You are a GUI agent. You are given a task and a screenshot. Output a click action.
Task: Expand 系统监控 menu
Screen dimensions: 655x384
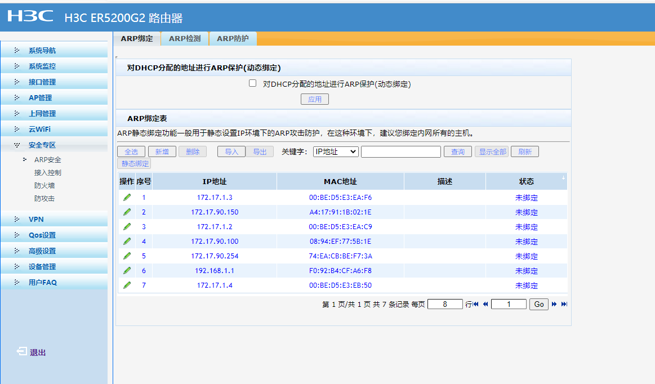pos(54,66)
